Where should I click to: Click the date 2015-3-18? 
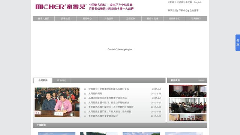point(156,93)
